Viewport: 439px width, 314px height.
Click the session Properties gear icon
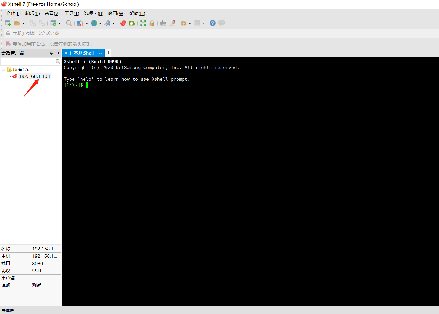(53, 23)
